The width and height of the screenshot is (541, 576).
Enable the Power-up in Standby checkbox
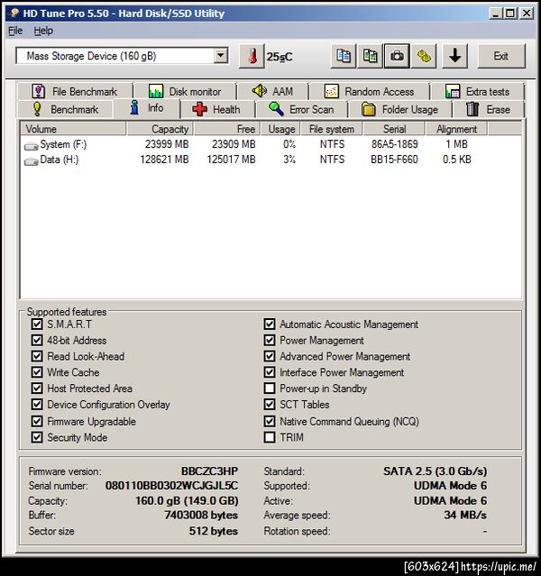click(270, 389)
